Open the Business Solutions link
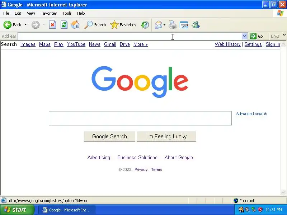Viewport: 287px width, 215px height. point(137,157)
